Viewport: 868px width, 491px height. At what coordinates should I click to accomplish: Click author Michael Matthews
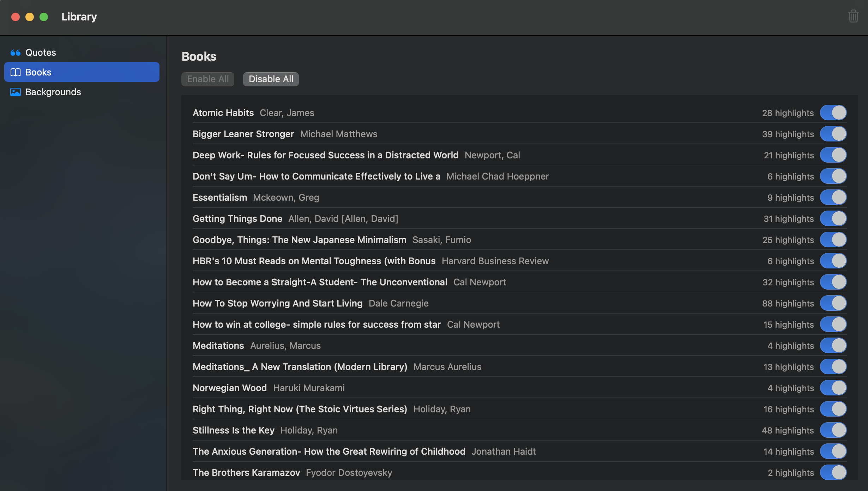coord(339,134)
